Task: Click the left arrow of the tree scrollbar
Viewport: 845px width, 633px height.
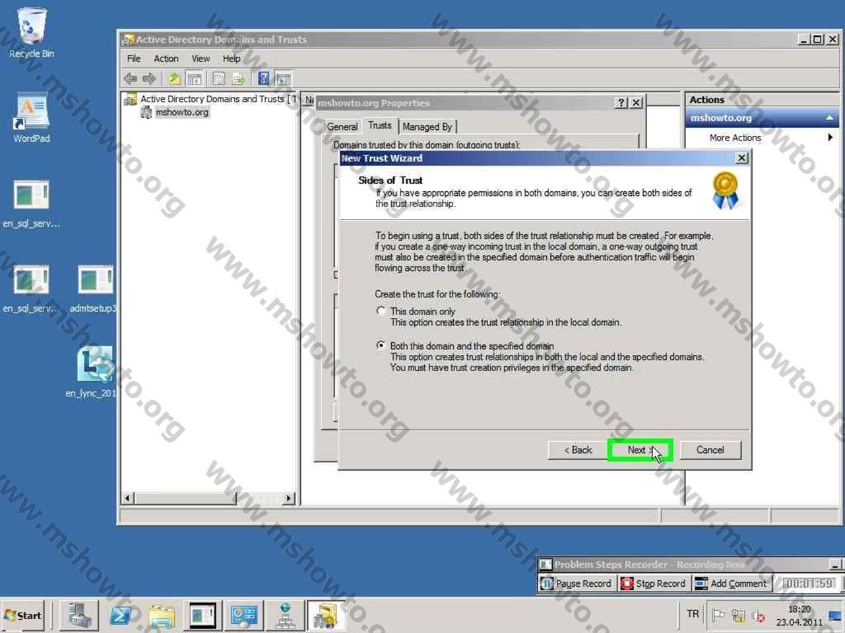Action: pyautogui.click(x=129, y=498)
